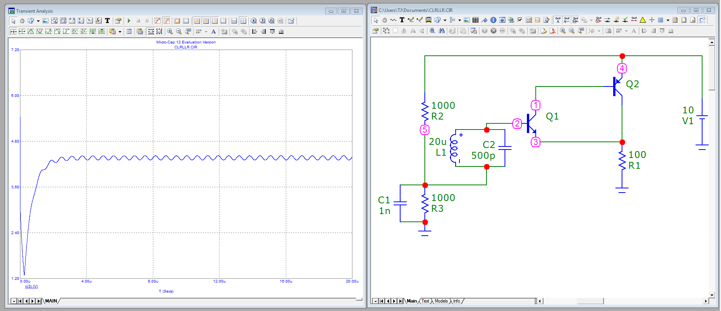Click green Run analysis play button
This screenshot has height=311, width=721.
coord(129,21)
